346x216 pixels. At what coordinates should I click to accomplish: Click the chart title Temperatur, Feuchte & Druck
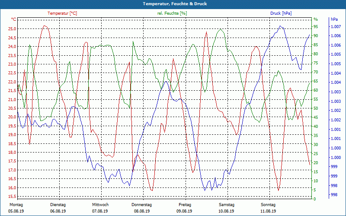[x=175, y=4]
